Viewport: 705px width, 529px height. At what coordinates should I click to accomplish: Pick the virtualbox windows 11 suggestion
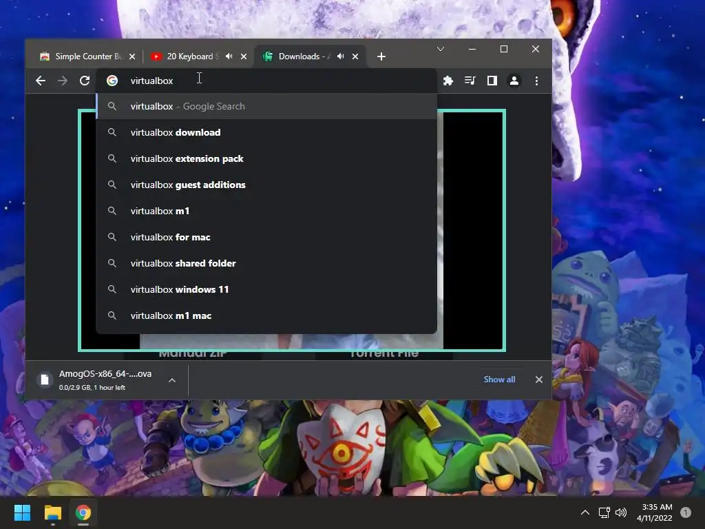point(266,289)
